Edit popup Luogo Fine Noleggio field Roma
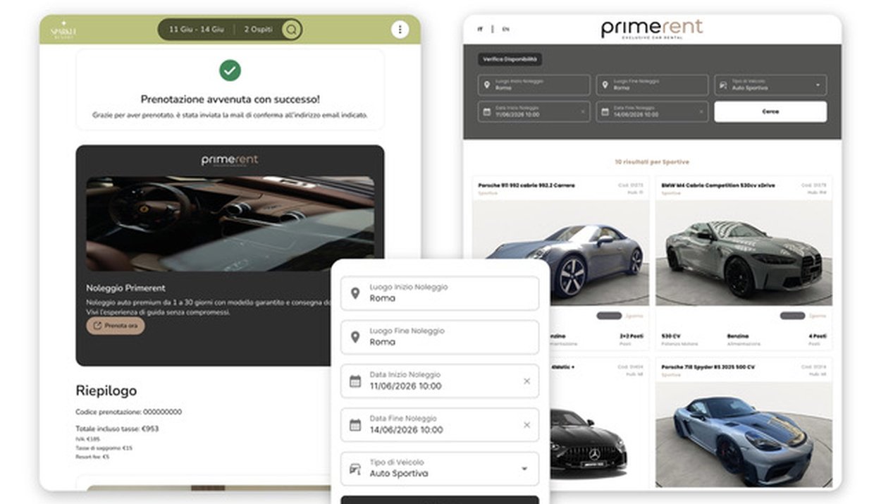The image size is (881, 504). click(440, 337)
